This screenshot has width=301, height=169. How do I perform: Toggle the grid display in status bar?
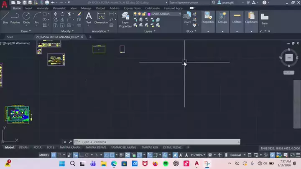[x=54, y=155]
